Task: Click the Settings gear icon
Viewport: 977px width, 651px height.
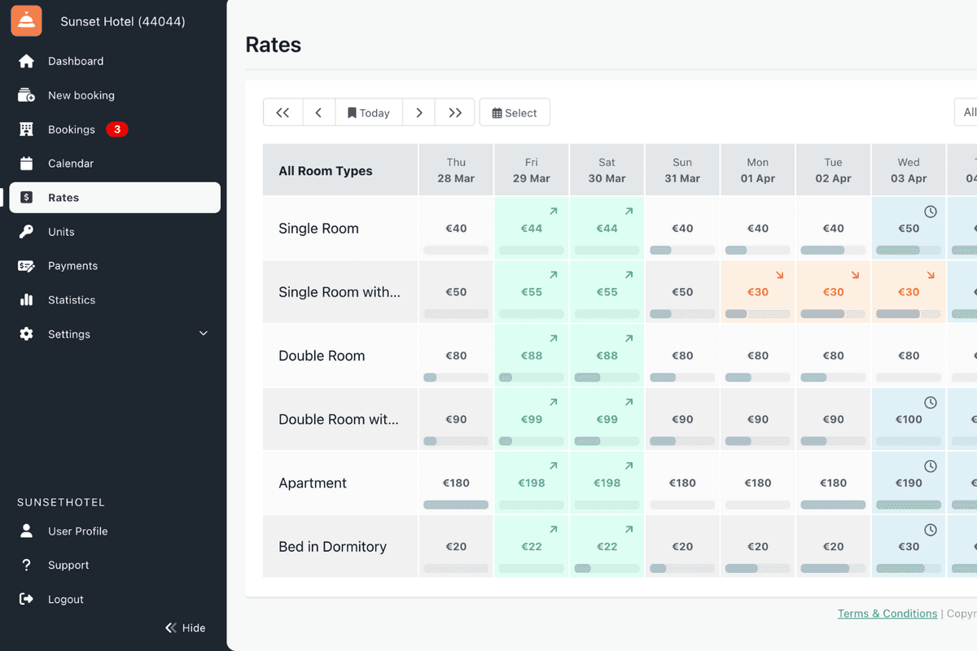Action: point(26,334)
